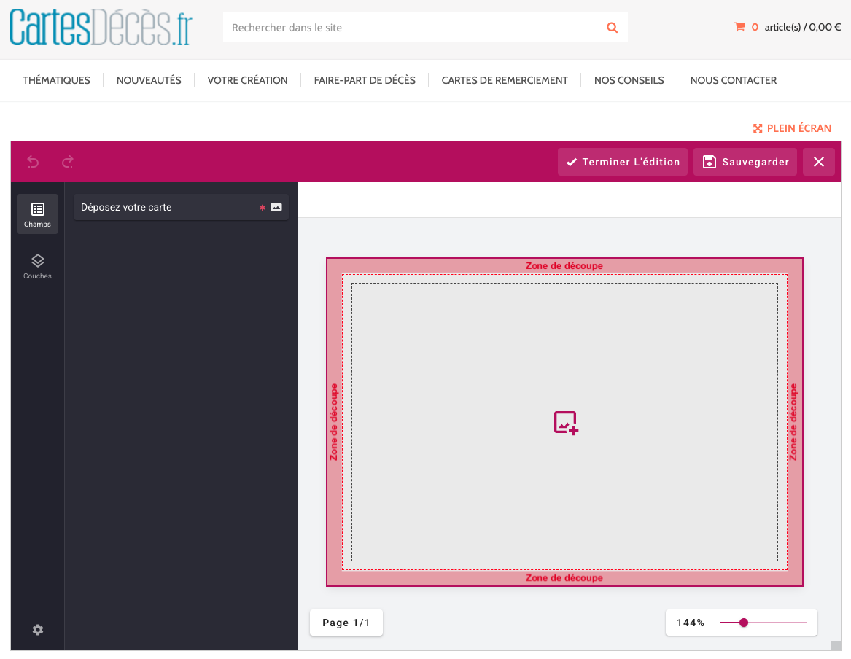The width and height of the screenshot is (851, 659).
Task: Click the undo arrow icon
Action: [x=33, y=162]
